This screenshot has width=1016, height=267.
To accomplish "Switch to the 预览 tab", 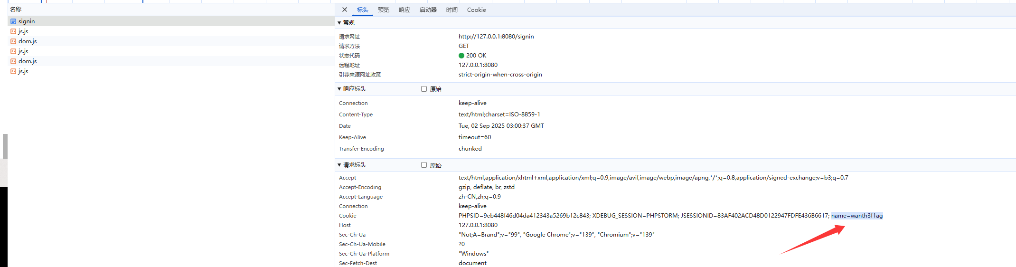I will tap(383, 10).
